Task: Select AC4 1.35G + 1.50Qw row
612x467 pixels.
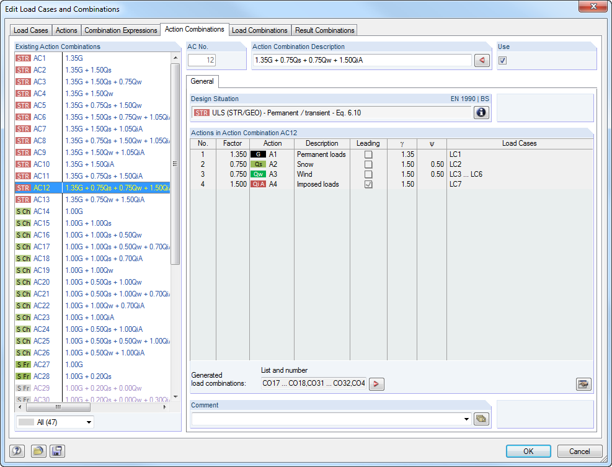Action: coord(92,94)
